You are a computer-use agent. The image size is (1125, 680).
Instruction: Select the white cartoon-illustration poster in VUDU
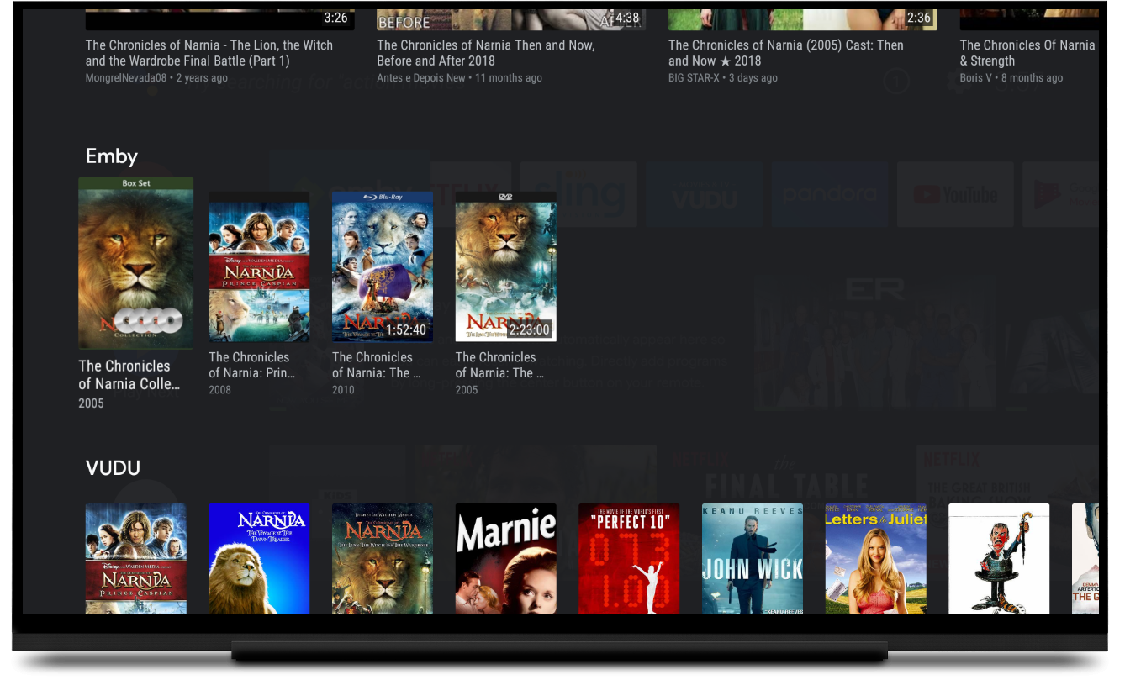click(999, 559)
